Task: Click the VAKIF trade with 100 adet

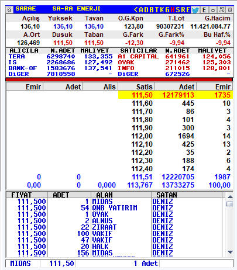Action: 114,234
